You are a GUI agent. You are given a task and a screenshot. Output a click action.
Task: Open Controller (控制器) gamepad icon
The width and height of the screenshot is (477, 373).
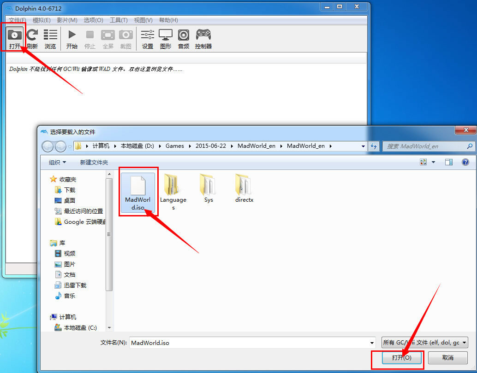point(203,39)
